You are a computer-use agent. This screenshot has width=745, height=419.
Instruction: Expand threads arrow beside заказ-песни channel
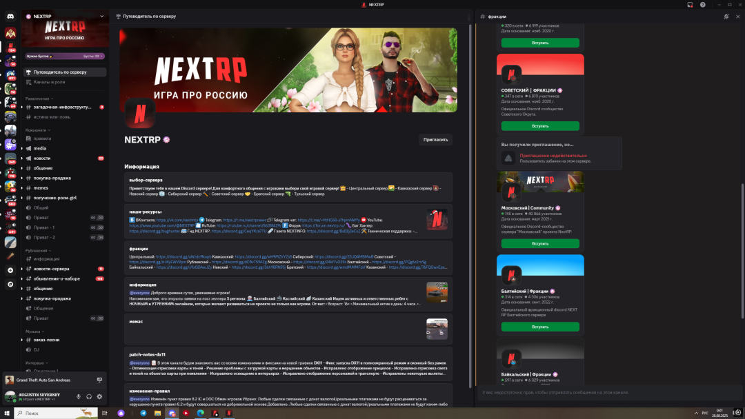22,340
